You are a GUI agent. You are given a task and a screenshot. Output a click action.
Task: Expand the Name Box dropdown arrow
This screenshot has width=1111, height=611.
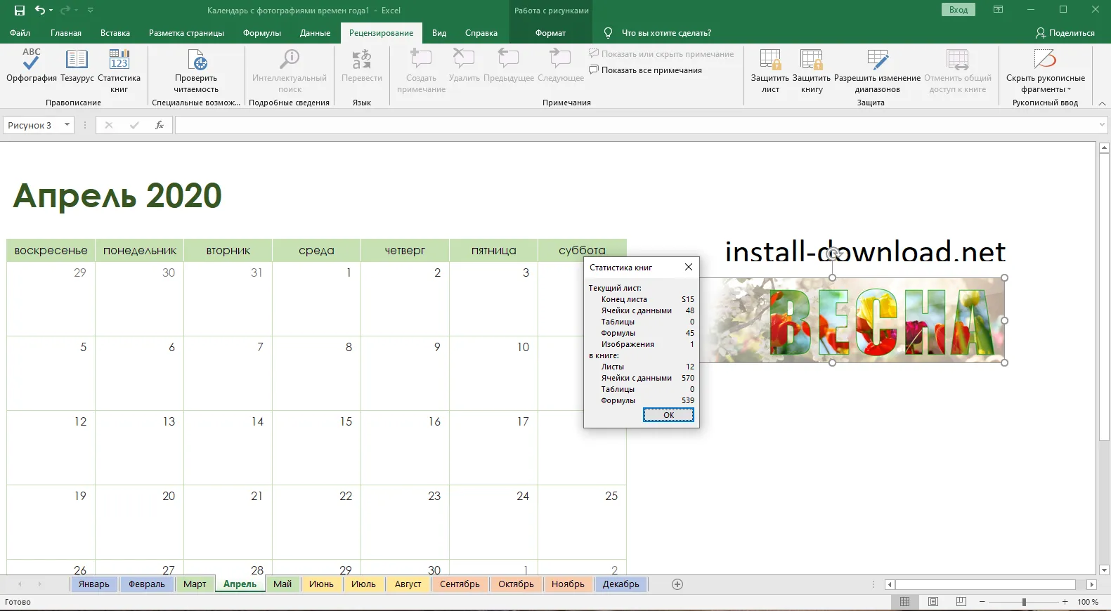click(67, 125)
